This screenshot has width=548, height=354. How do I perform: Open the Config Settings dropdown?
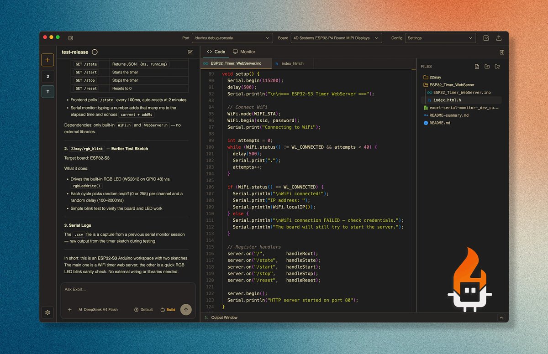point(440,38)
